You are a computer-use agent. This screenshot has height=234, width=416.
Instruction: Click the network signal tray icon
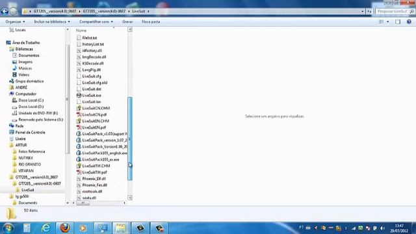(354, 228)
